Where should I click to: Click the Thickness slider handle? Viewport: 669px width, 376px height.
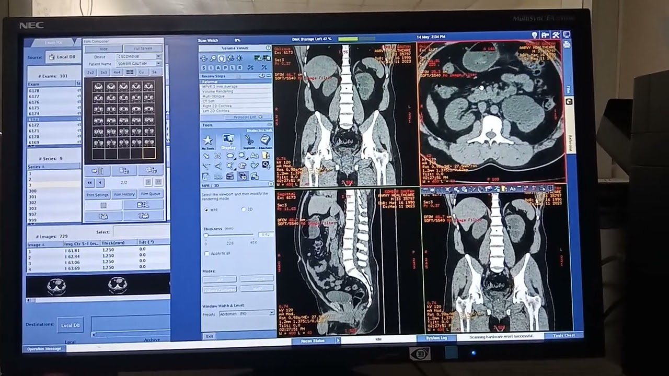click(205, 236)
